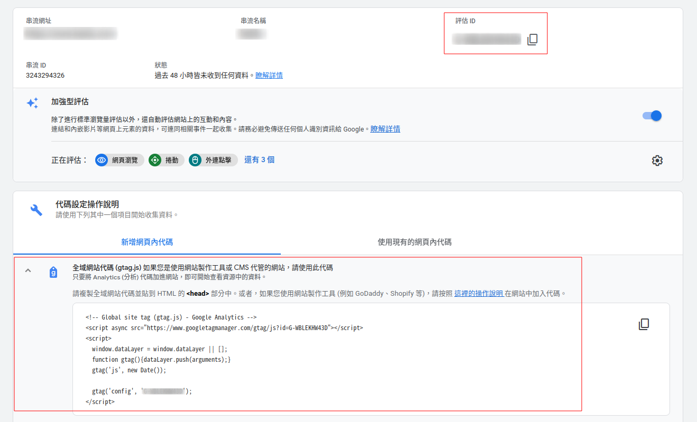697x422 pixels.
Task: Click the 還有 3 個 link
Action: [x=259, y=160]
